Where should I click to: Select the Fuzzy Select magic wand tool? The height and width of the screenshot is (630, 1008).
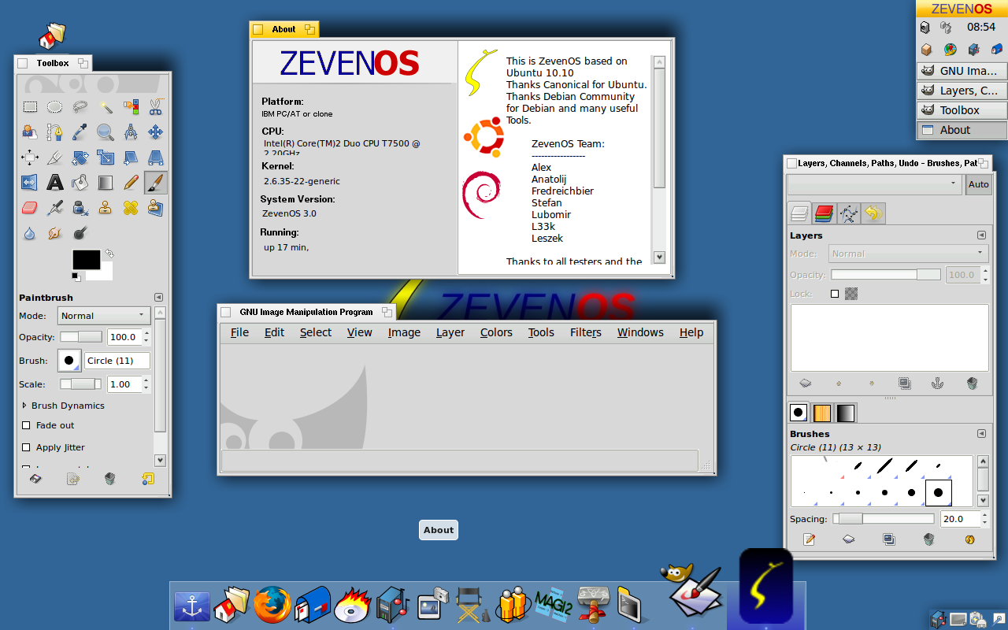tap(106, 107)
